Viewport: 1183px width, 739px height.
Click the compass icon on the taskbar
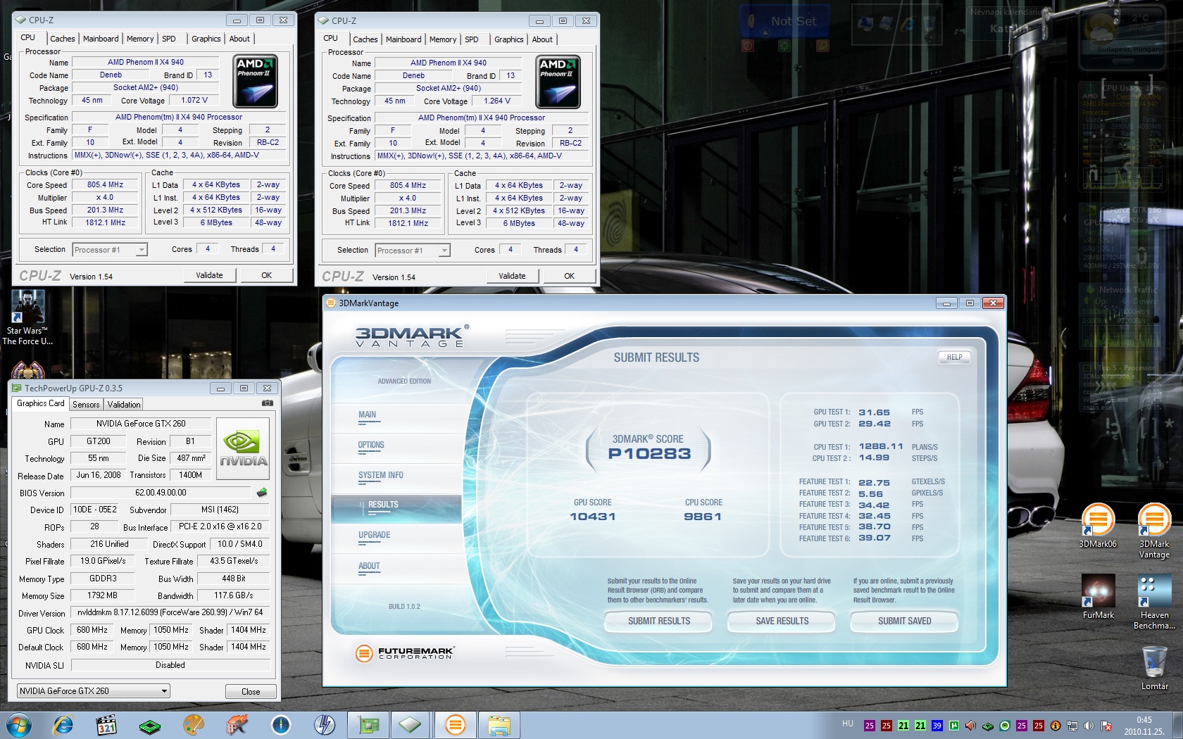coord(281,725)
